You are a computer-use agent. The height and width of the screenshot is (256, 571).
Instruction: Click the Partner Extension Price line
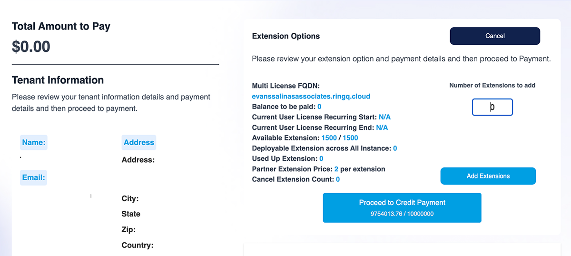click(x=318, y=169)
